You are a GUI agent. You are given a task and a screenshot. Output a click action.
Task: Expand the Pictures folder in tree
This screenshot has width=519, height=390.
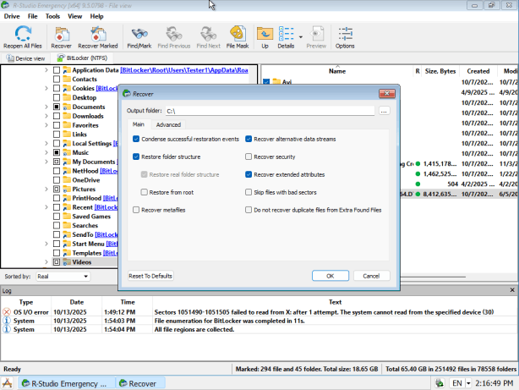pyautogui.click(x=46, y=190)
